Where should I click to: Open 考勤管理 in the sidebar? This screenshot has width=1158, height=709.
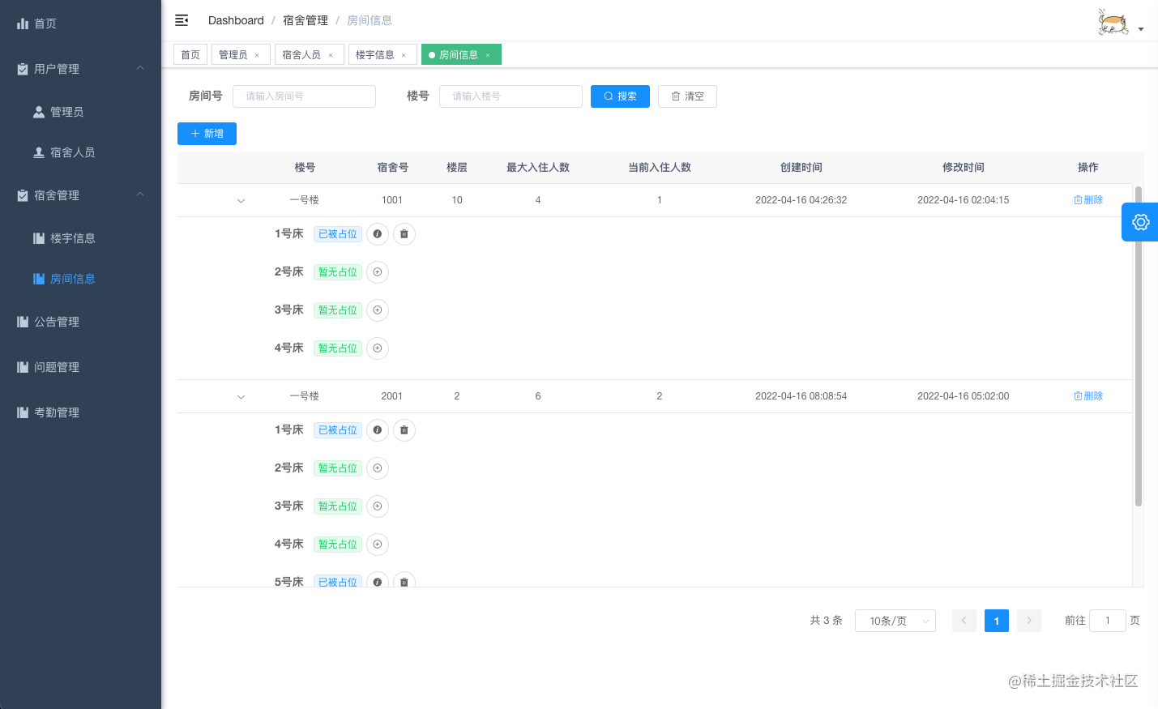(x=81, y=412)
